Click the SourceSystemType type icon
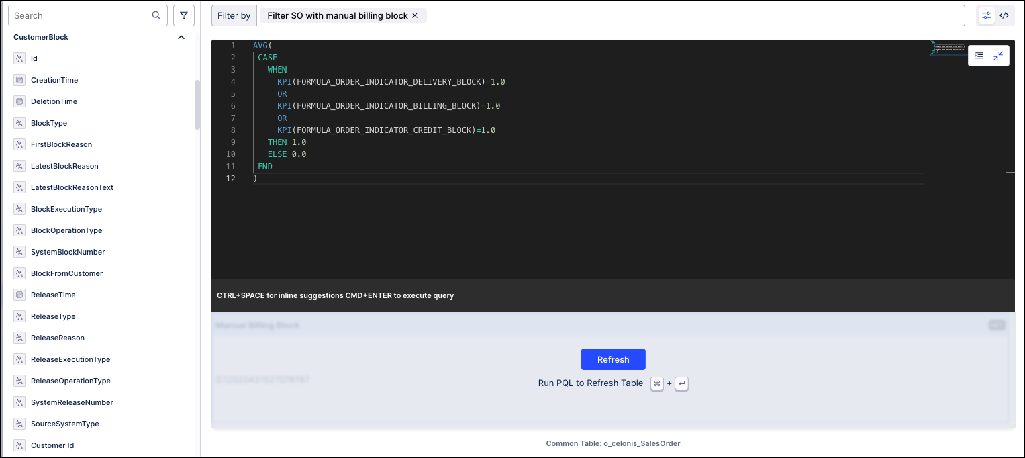 [19, 424]
